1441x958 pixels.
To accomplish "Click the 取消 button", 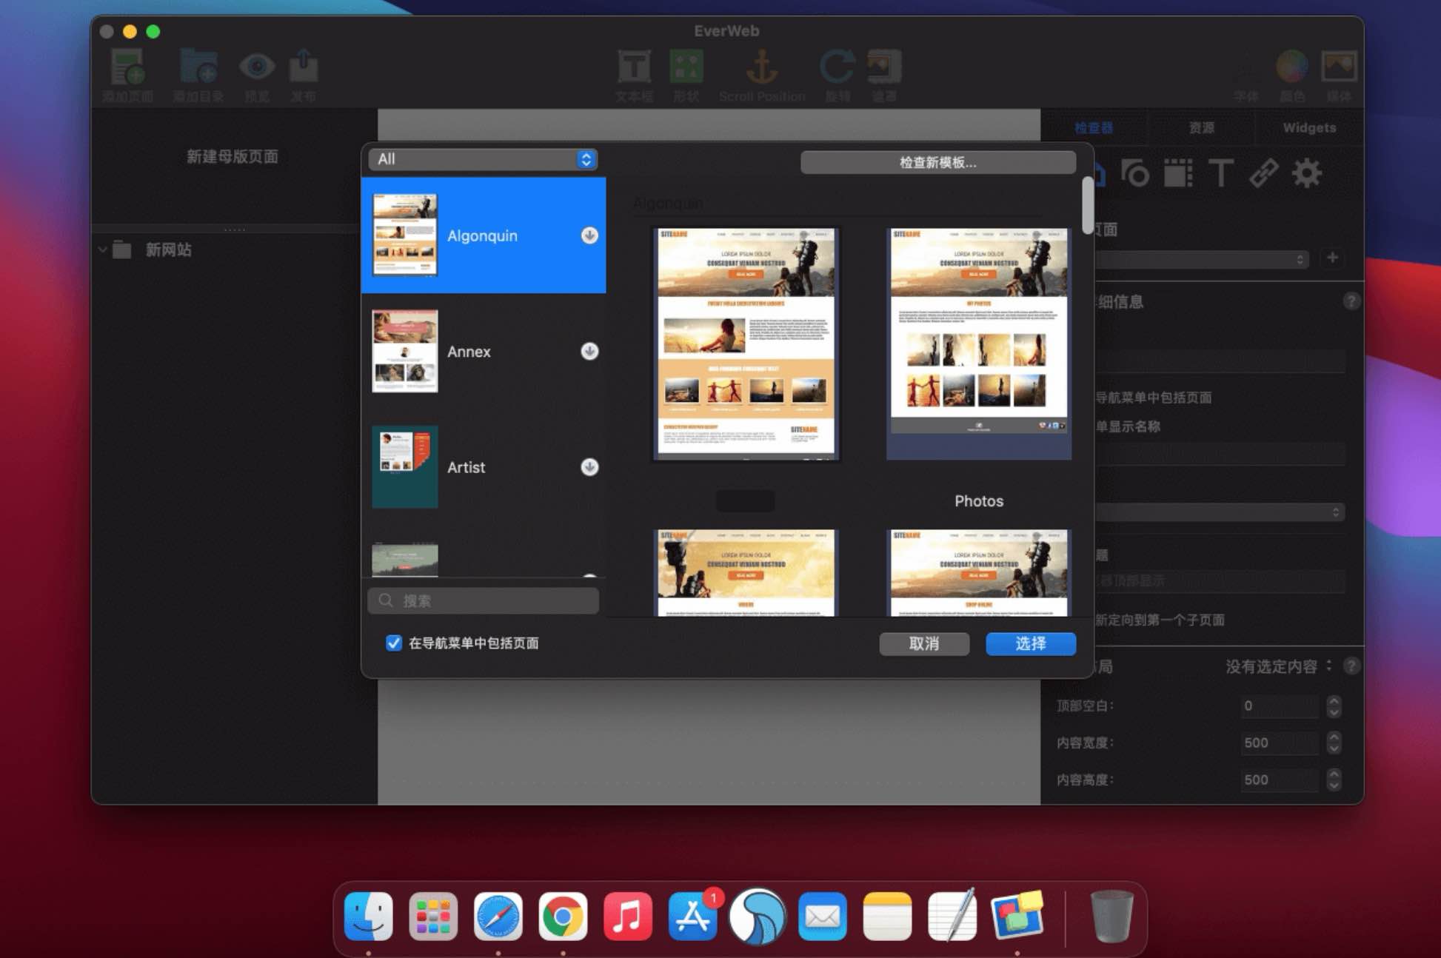I will click(x=923, y=643).
